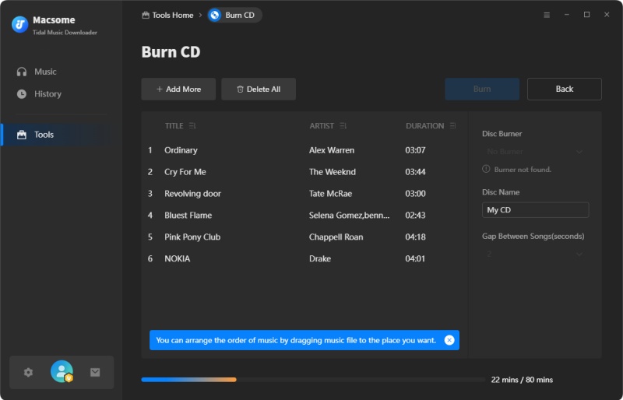Click the 22 mins / 80 mins label
The image size is (623, 400).
click(x=522, y=380)
